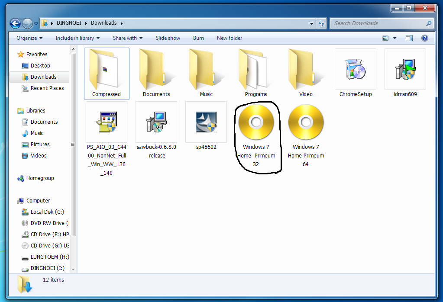
Task: Click Downloads in the address breadcrumb
Action: (103, 23)
